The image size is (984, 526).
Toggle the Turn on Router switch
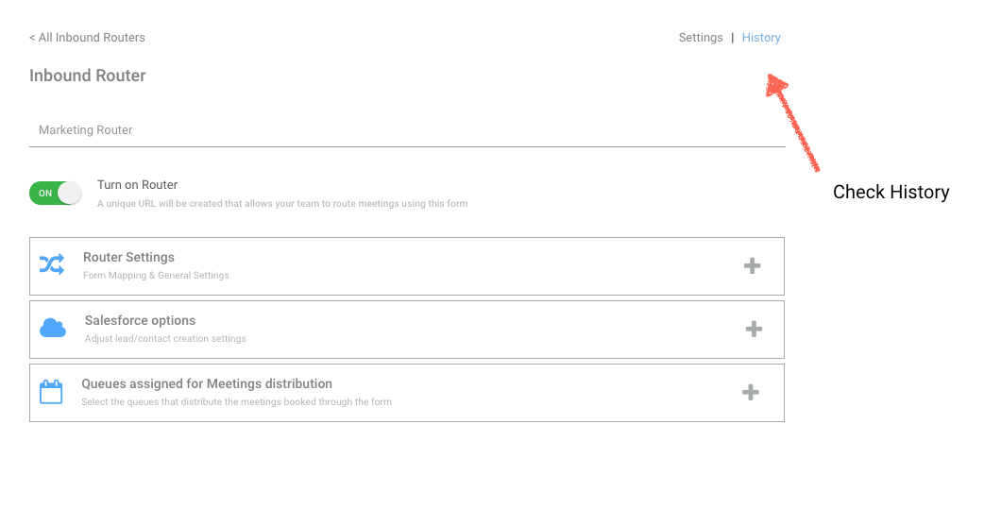click(x=55, y=193)
